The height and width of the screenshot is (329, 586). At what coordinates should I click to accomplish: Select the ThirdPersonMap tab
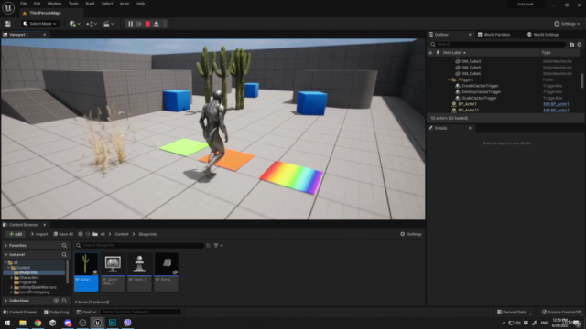point(45,13)
